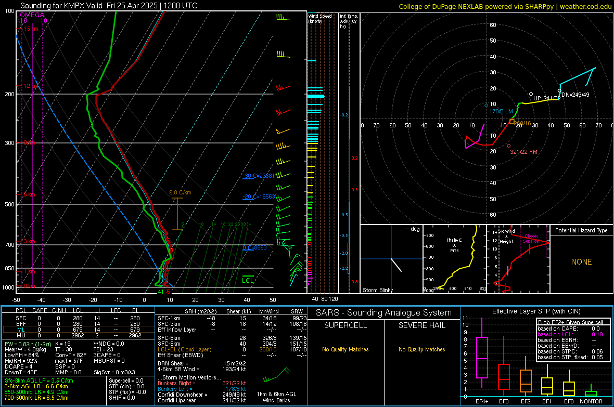Click the 'SFC-6km' row in the SRH table
The image size is (614, 407).
232,338
